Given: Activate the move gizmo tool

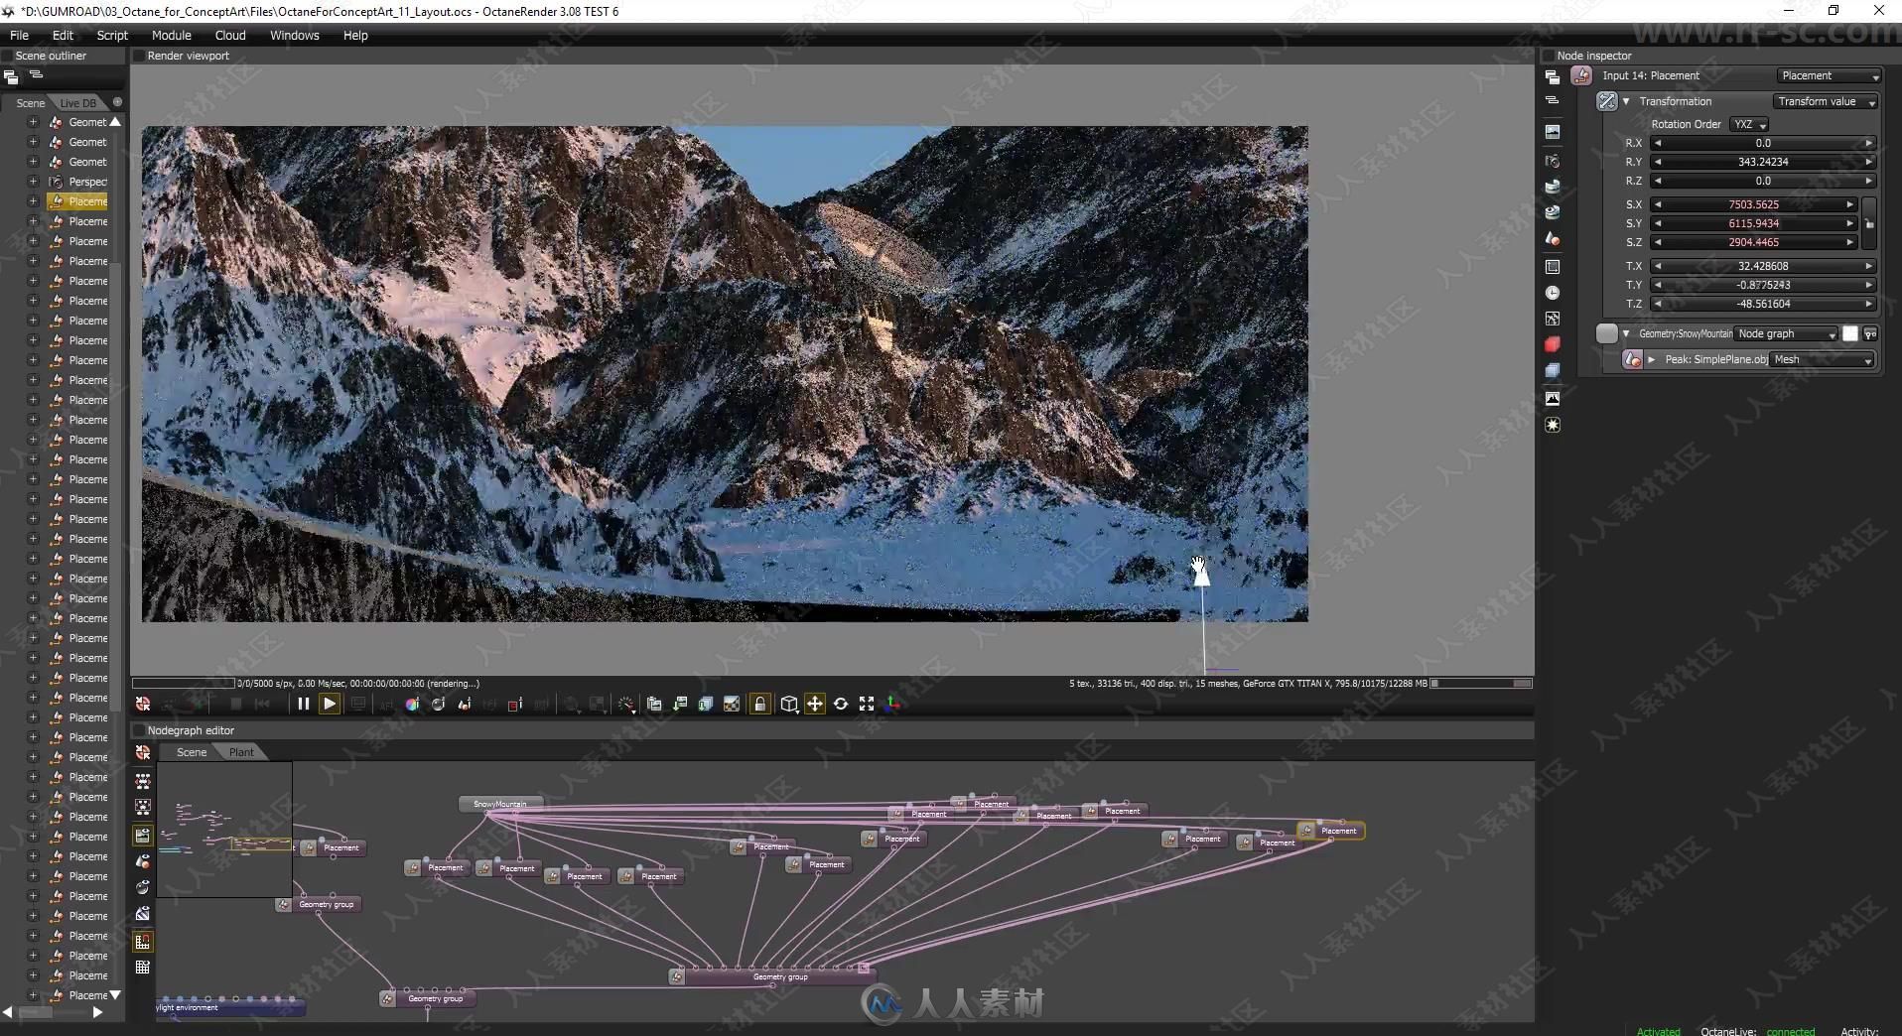Looking at the screenshot, I should tap(815, 704).
